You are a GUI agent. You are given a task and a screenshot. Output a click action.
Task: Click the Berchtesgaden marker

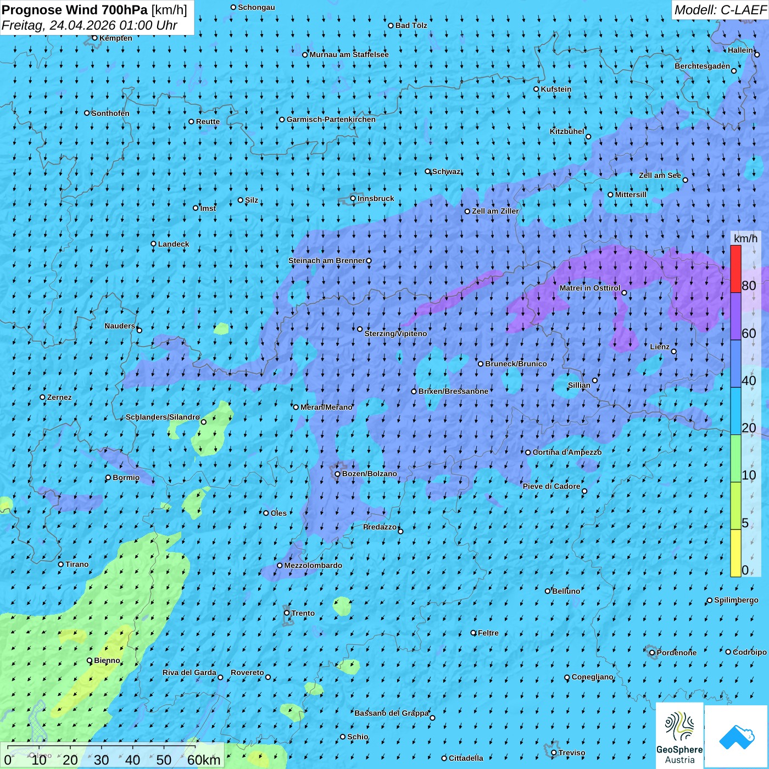pyautogui.click(x=734, y=71)
